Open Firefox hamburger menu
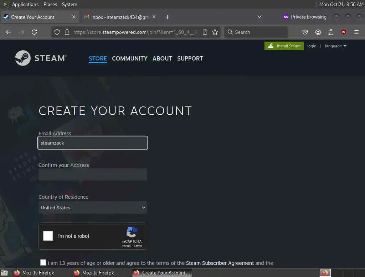The height and width of the screenshot is (277, 365). click(x=356, y=32)
